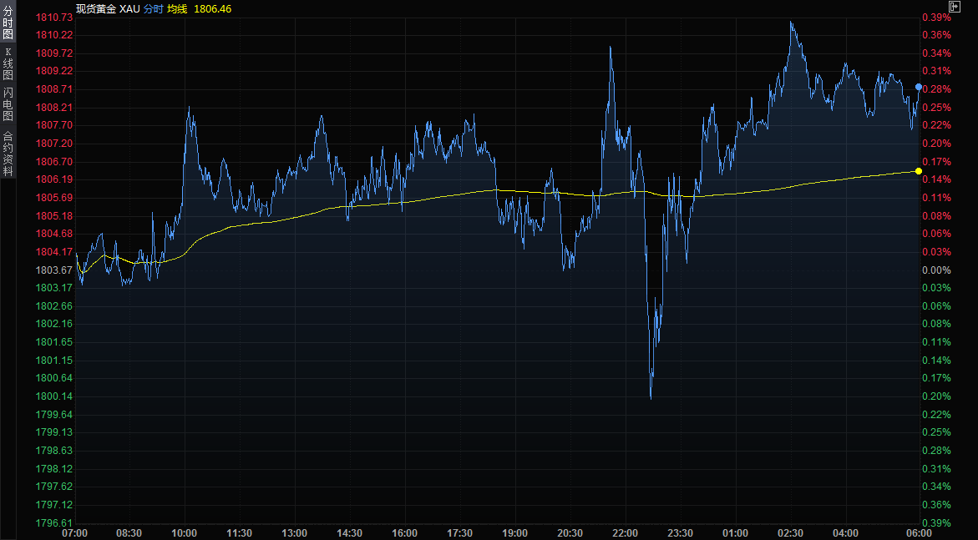Select the 闪电图 sidebar tab

8,104
